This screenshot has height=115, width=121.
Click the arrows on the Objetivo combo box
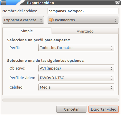pos(111,68)
